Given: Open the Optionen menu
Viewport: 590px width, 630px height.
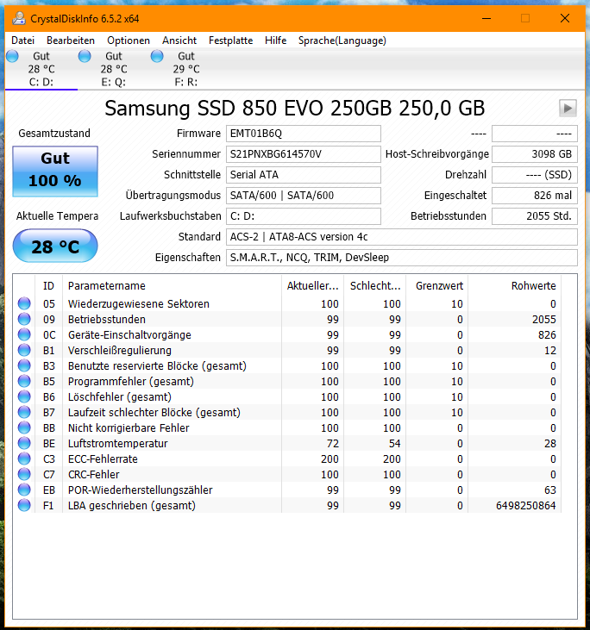Looking at the screenshot, I should pyautogui.click(x=129, y=41).
